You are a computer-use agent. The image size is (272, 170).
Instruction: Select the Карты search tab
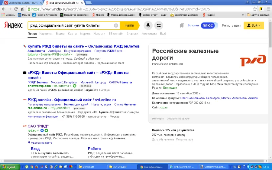(72, 34)
